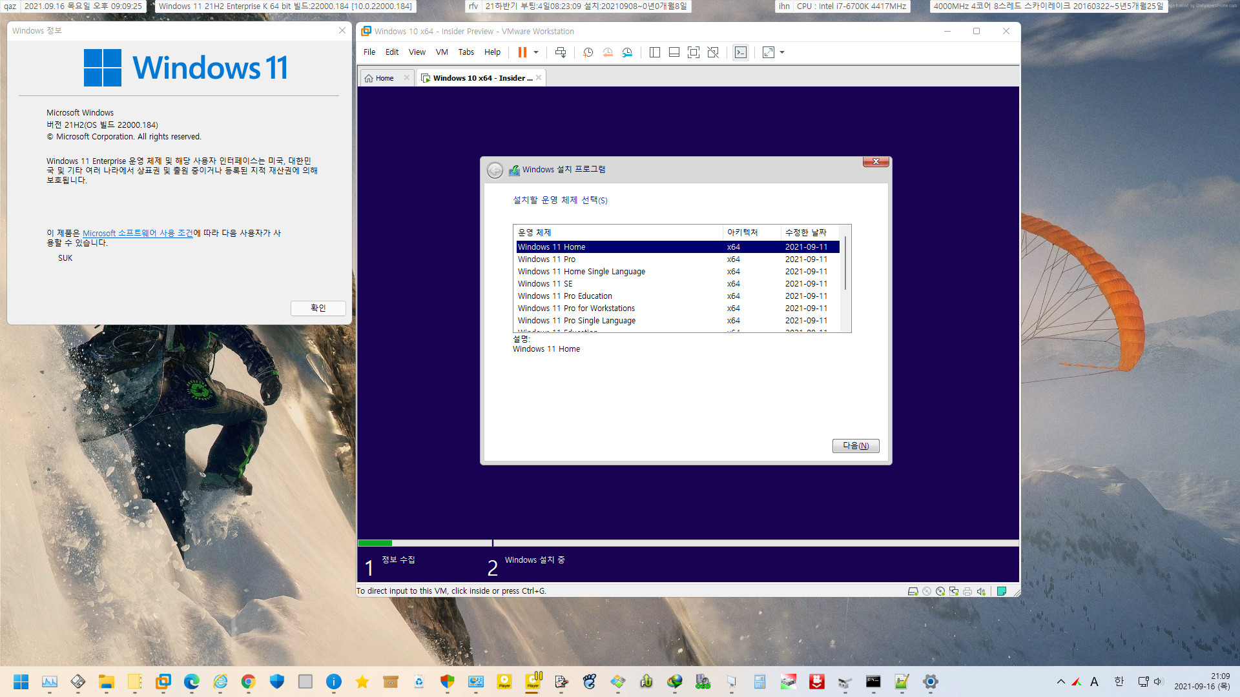Close the Windows setup dialog
Screen dimensions: 1240x697
tap(876, 161)
